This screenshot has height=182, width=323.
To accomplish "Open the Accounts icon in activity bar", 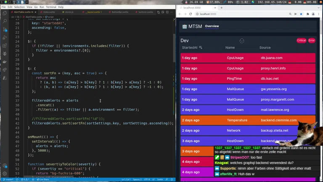I will (5, 166).
